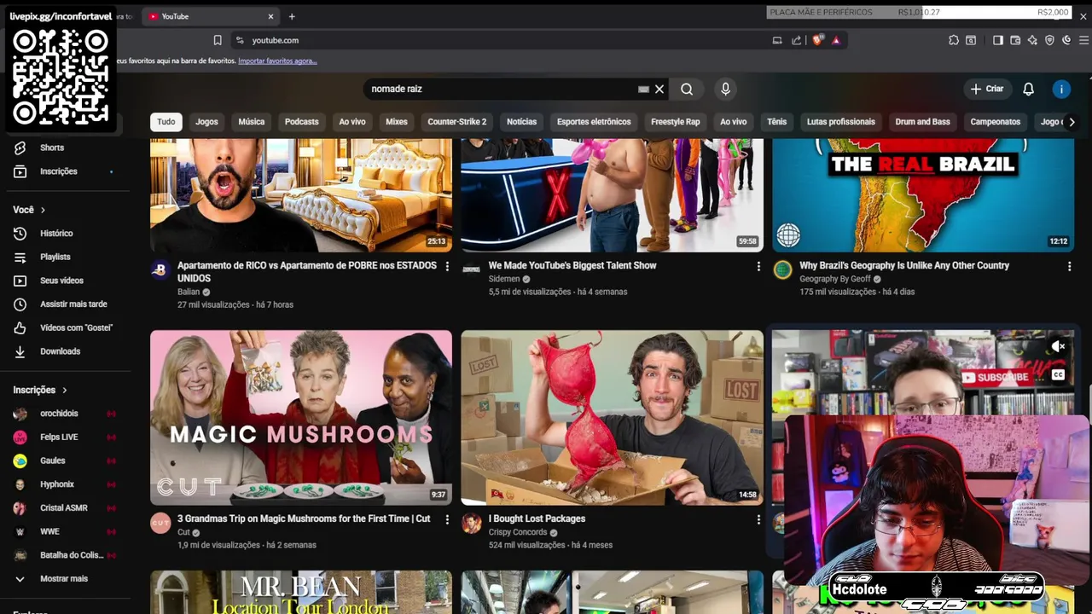Open options menu for Balian apartment video

point(447,267)
